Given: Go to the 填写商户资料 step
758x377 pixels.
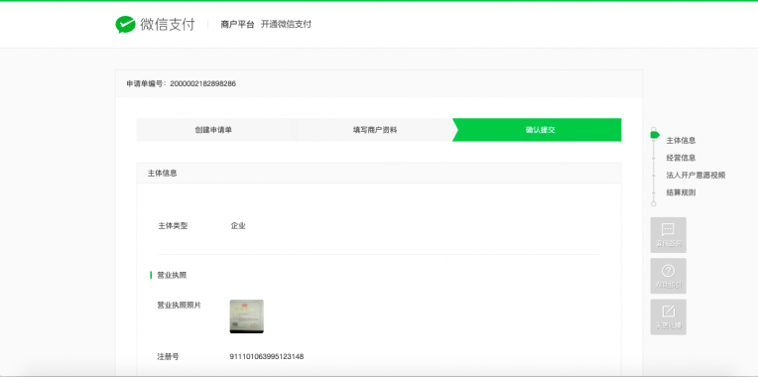Looking at the screenshot, I should [375, 130].
